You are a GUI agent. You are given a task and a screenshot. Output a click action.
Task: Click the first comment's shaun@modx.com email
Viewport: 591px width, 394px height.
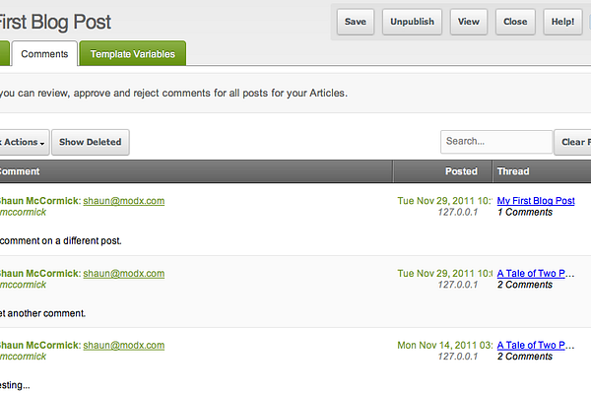click(x=124, y=201)
